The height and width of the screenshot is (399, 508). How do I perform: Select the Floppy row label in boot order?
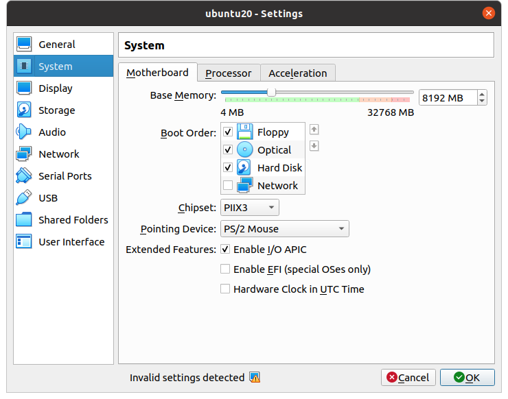click(273, 132)
